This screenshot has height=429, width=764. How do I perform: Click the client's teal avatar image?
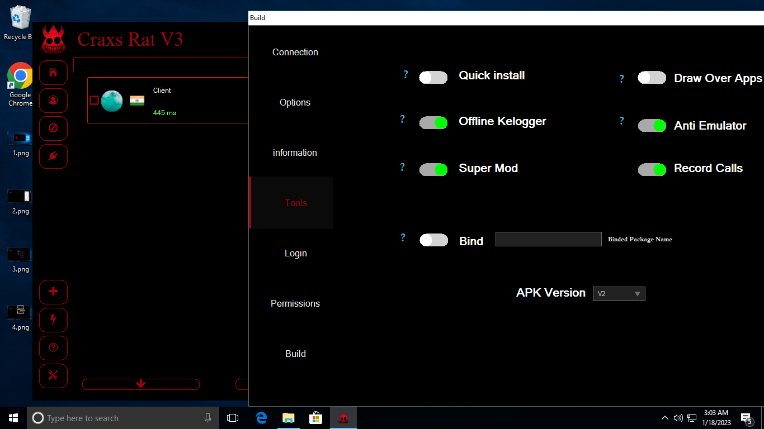point(112,101)
